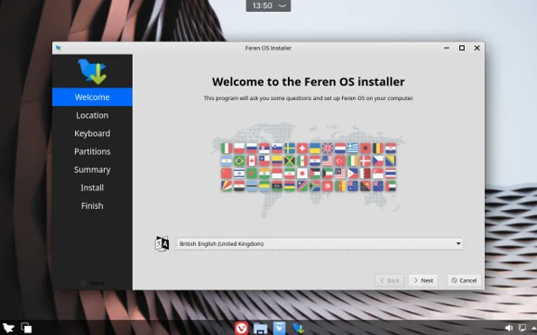The height and width of the screenshot is (335, 537).
Task: Expand the clock panel chevron at top
Action: click(282, 5)
